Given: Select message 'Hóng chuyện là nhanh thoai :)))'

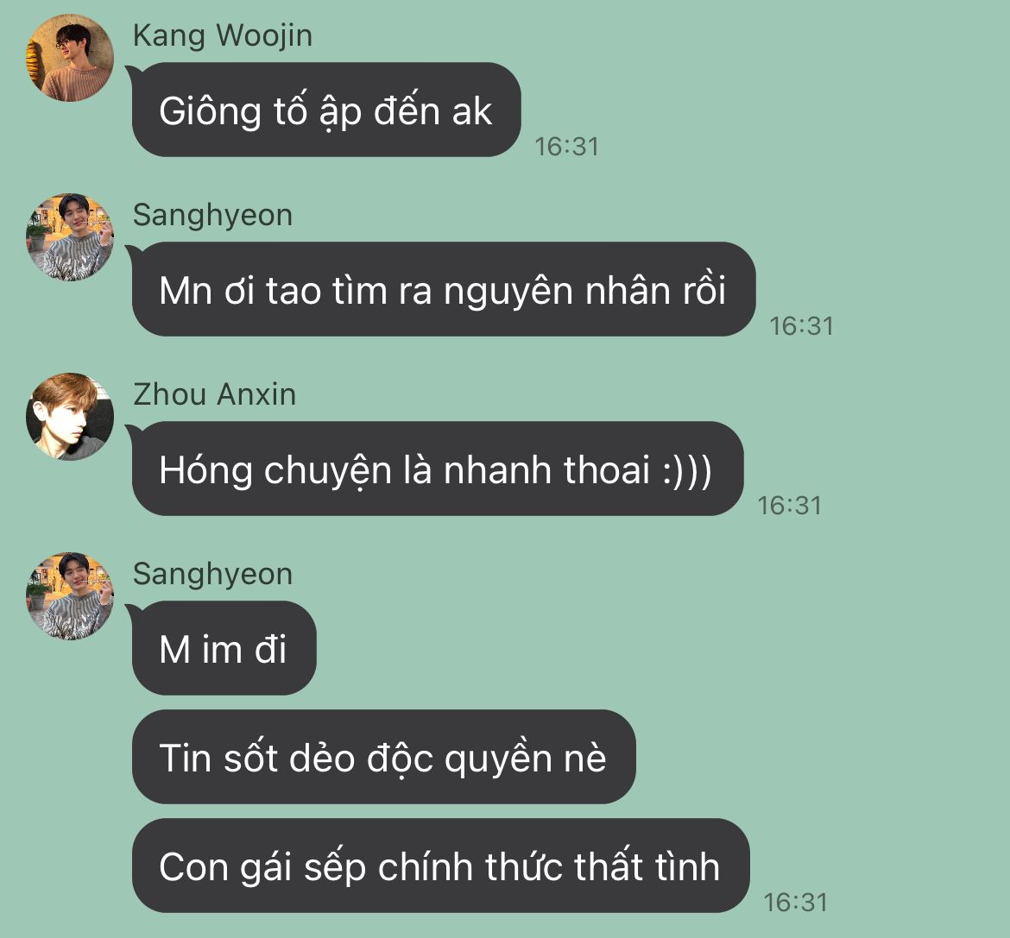Looking at the screenshot, I should 438,469.
